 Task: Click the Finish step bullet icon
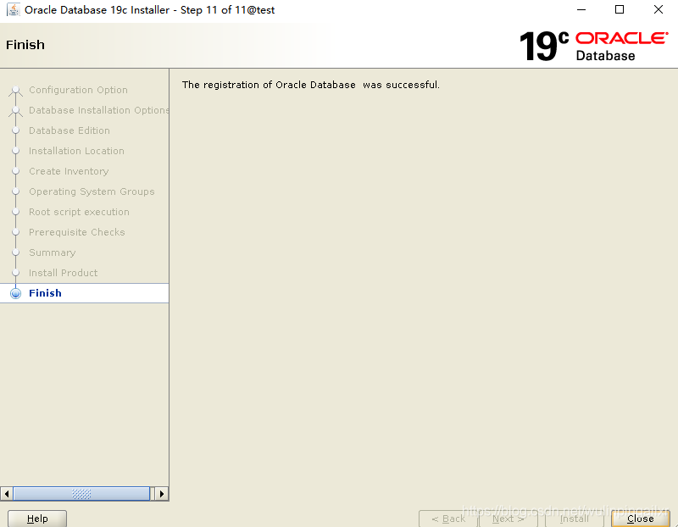click(x=15, y=293)
